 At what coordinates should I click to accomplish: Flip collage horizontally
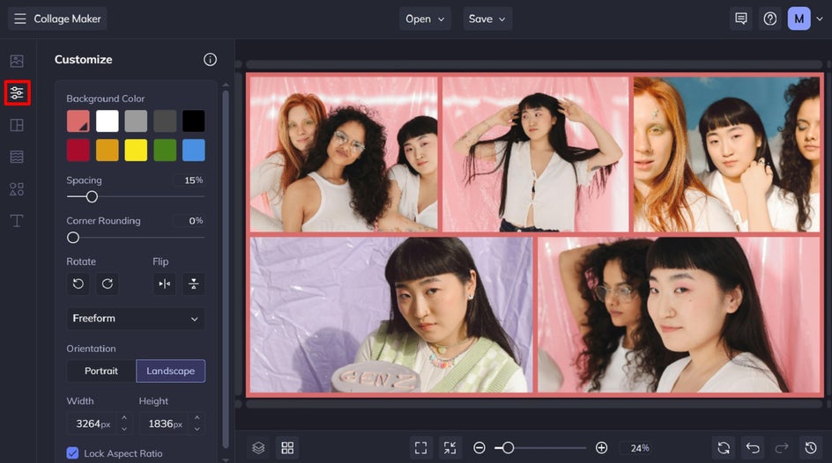click(165, 284)
